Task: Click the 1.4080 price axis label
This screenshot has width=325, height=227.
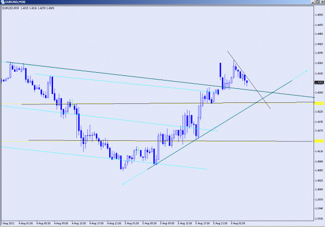Action: point(319,162)
